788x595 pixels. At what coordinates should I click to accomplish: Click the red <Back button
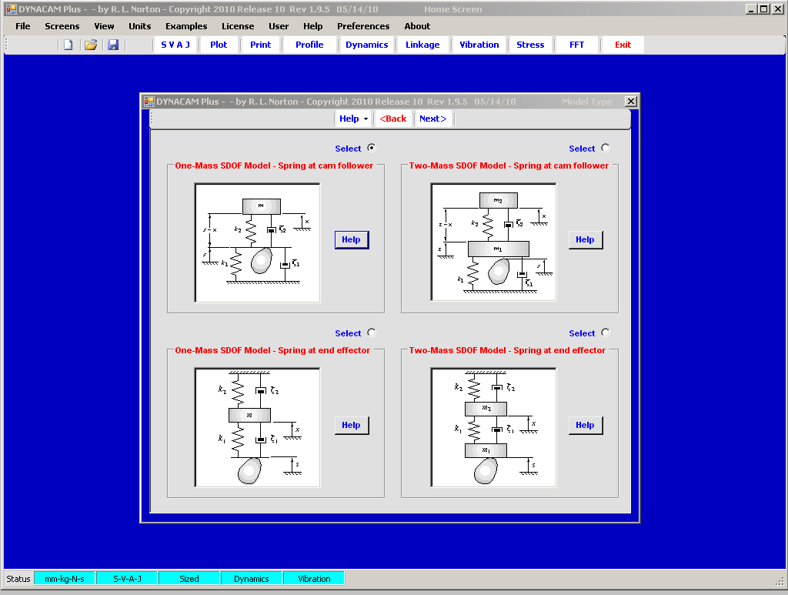pyautogui.click(x=393, y=119)
